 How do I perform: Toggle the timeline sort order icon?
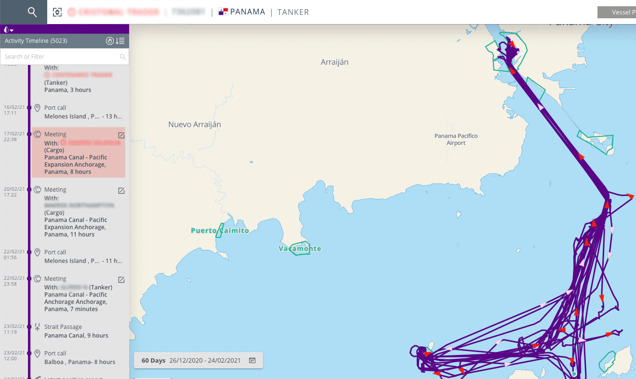click(x=120, y=41)
